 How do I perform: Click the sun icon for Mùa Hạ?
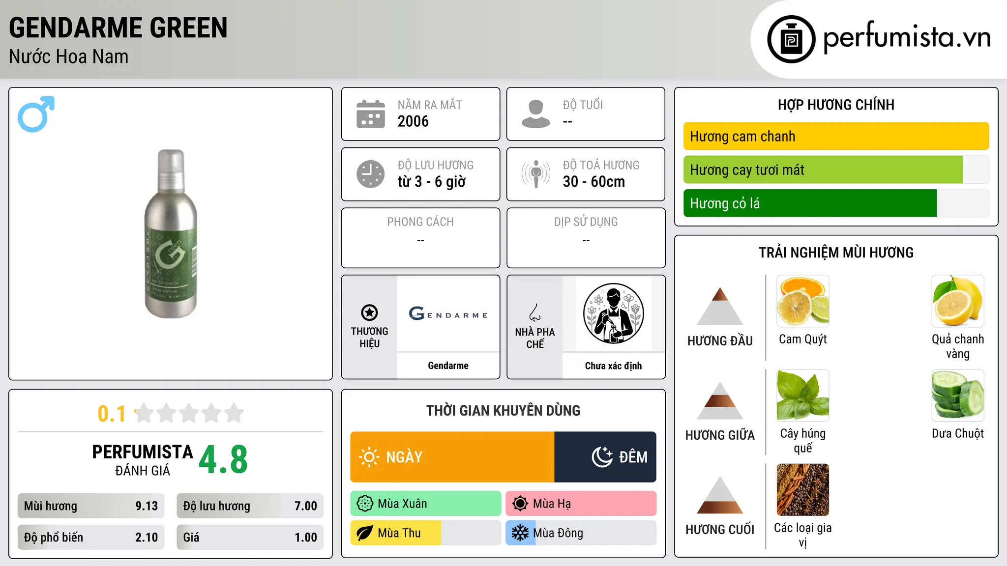pos(520,504)
